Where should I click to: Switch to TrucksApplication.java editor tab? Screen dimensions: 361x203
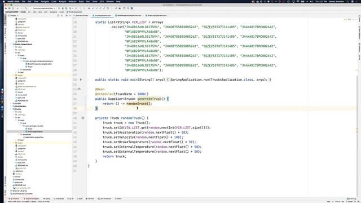coord(103,15)
